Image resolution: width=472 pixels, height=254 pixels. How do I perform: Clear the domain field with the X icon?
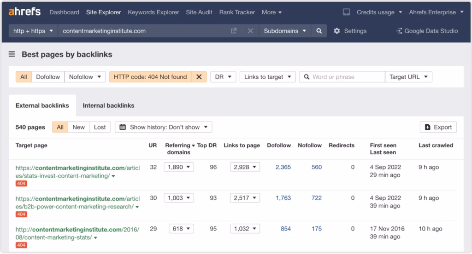coord(250,31)
